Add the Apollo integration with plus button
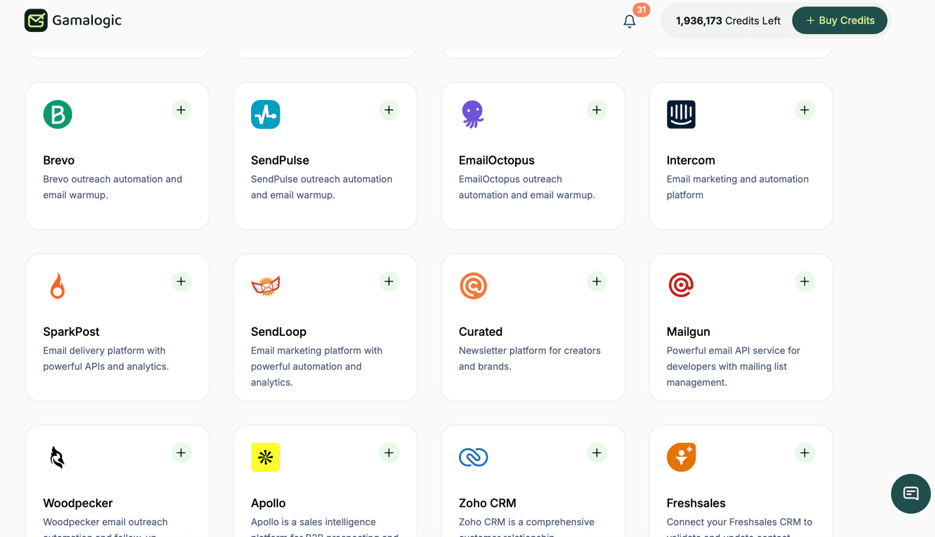Screen dimensions: 935x537 click(x=389, y=453)
